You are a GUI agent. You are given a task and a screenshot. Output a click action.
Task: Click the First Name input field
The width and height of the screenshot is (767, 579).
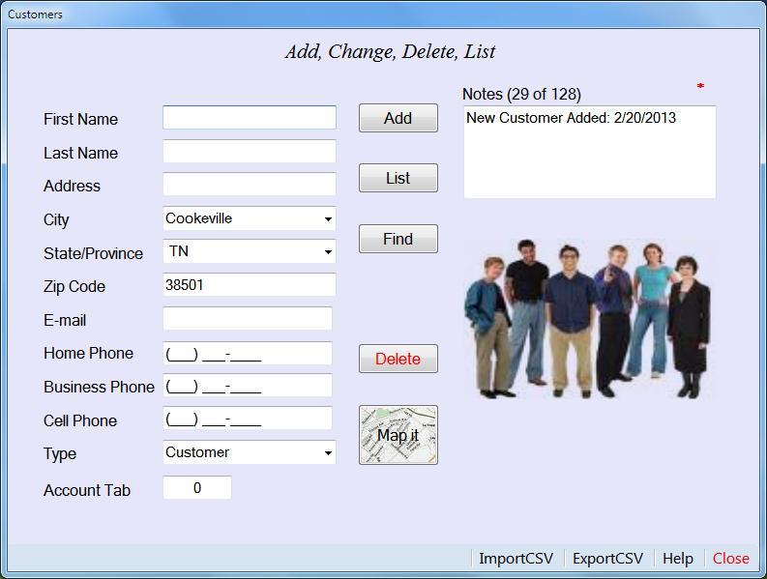[x=250, y=118]
